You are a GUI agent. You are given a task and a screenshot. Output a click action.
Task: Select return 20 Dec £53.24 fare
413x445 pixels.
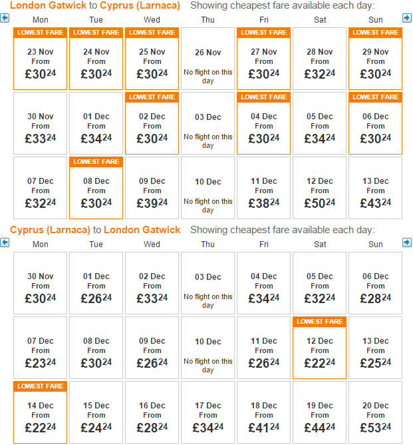375,412
